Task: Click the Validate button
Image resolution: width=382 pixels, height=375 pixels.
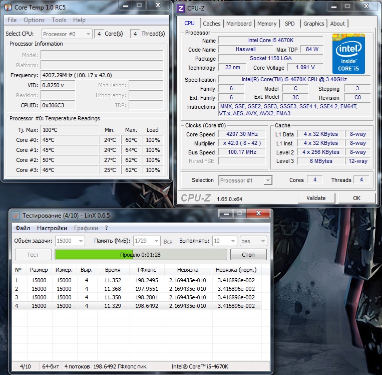Action: (316, 198)
